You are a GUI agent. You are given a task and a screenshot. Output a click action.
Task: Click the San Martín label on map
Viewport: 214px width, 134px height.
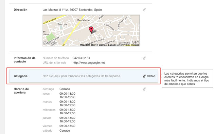pos(83,20)
